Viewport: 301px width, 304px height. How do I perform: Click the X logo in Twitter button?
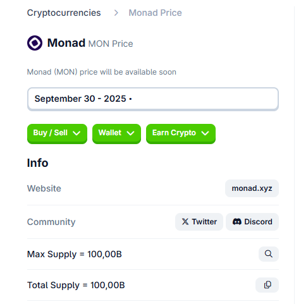tap(185, 222)
